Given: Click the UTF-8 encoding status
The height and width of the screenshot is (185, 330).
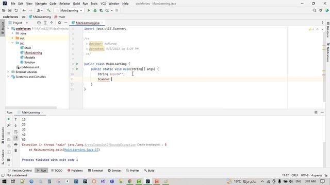Looking at the screenshot, I should pyautogui.click(x=305, y=175).
